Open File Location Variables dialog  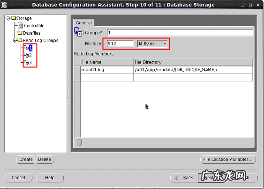pos(228,159)
